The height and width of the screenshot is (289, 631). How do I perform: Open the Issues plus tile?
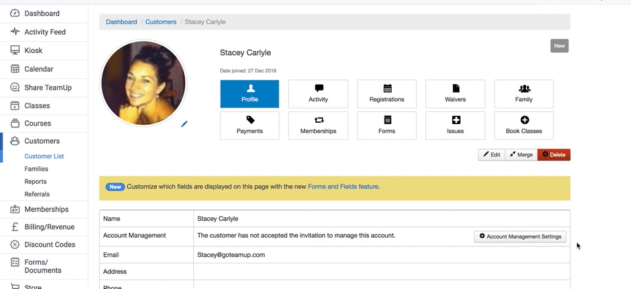455,125
